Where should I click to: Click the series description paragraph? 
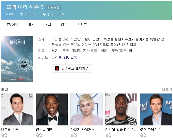tap(108, 42)
